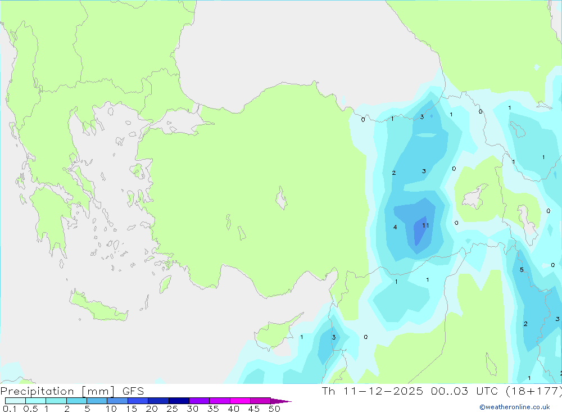Click the 20–25 mm legend color swatch
Screen dimensions: 562x412
(158, 401)
